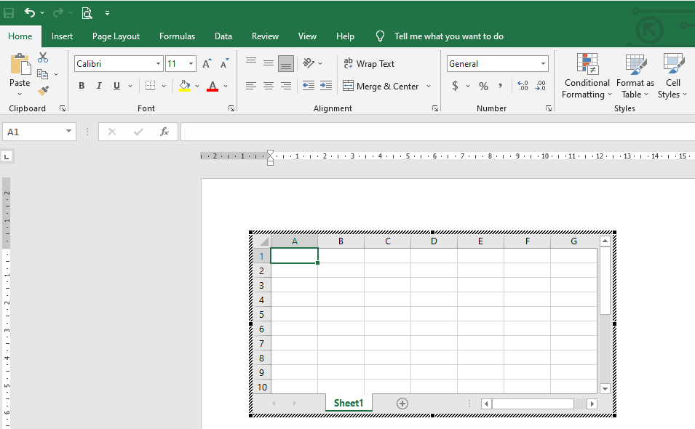Click the Cut scissors icon

(x=43, y=57)
